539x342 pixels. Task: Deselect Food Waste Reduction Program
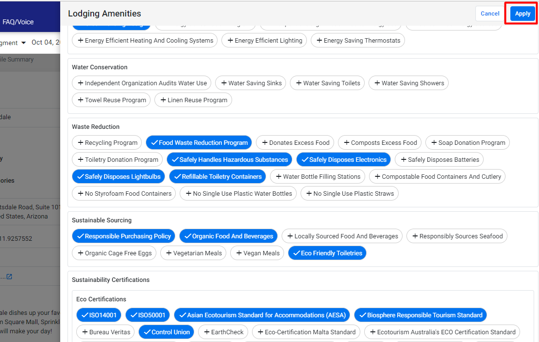199,142
